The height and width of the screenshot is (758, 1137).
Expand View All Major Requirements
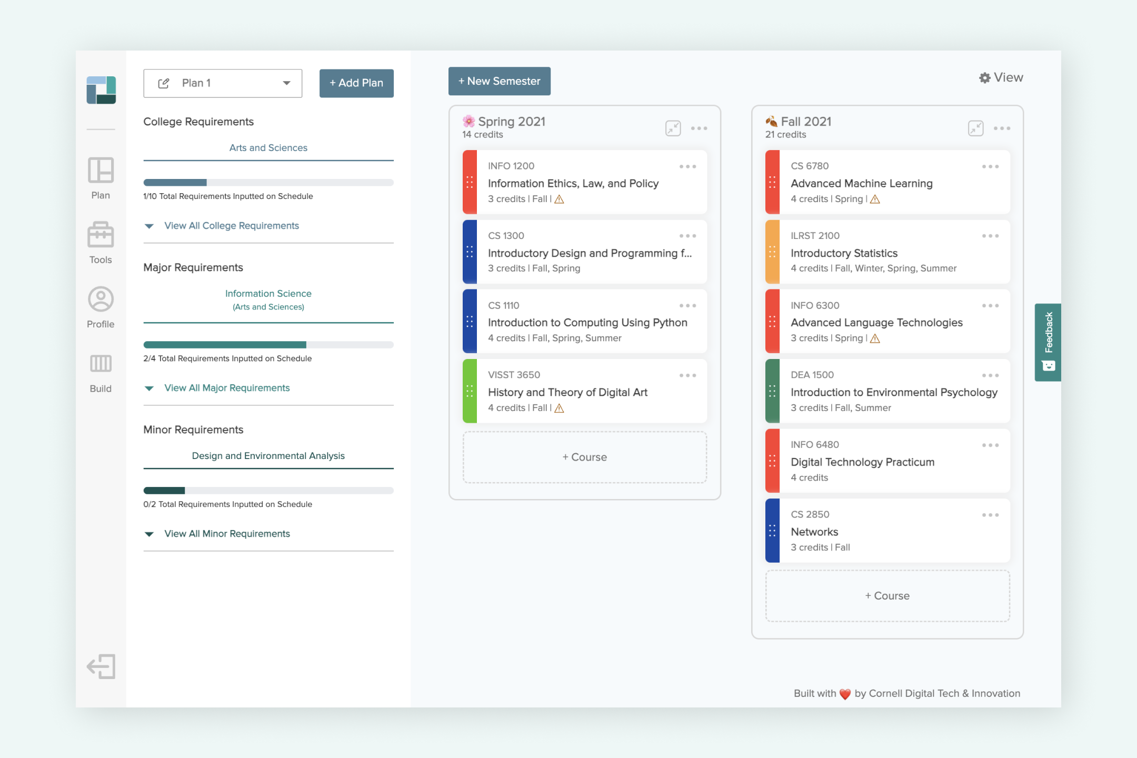[226, 388]
